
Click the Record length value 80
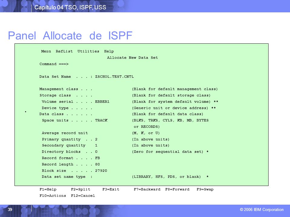[98, 164]
